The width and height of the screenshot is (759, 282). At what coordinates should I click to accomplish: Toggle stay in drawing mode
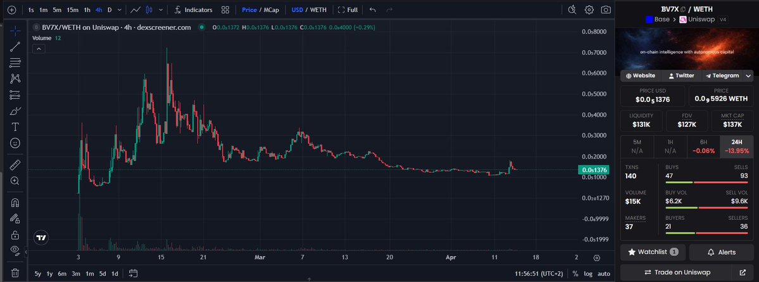[15, 219]
